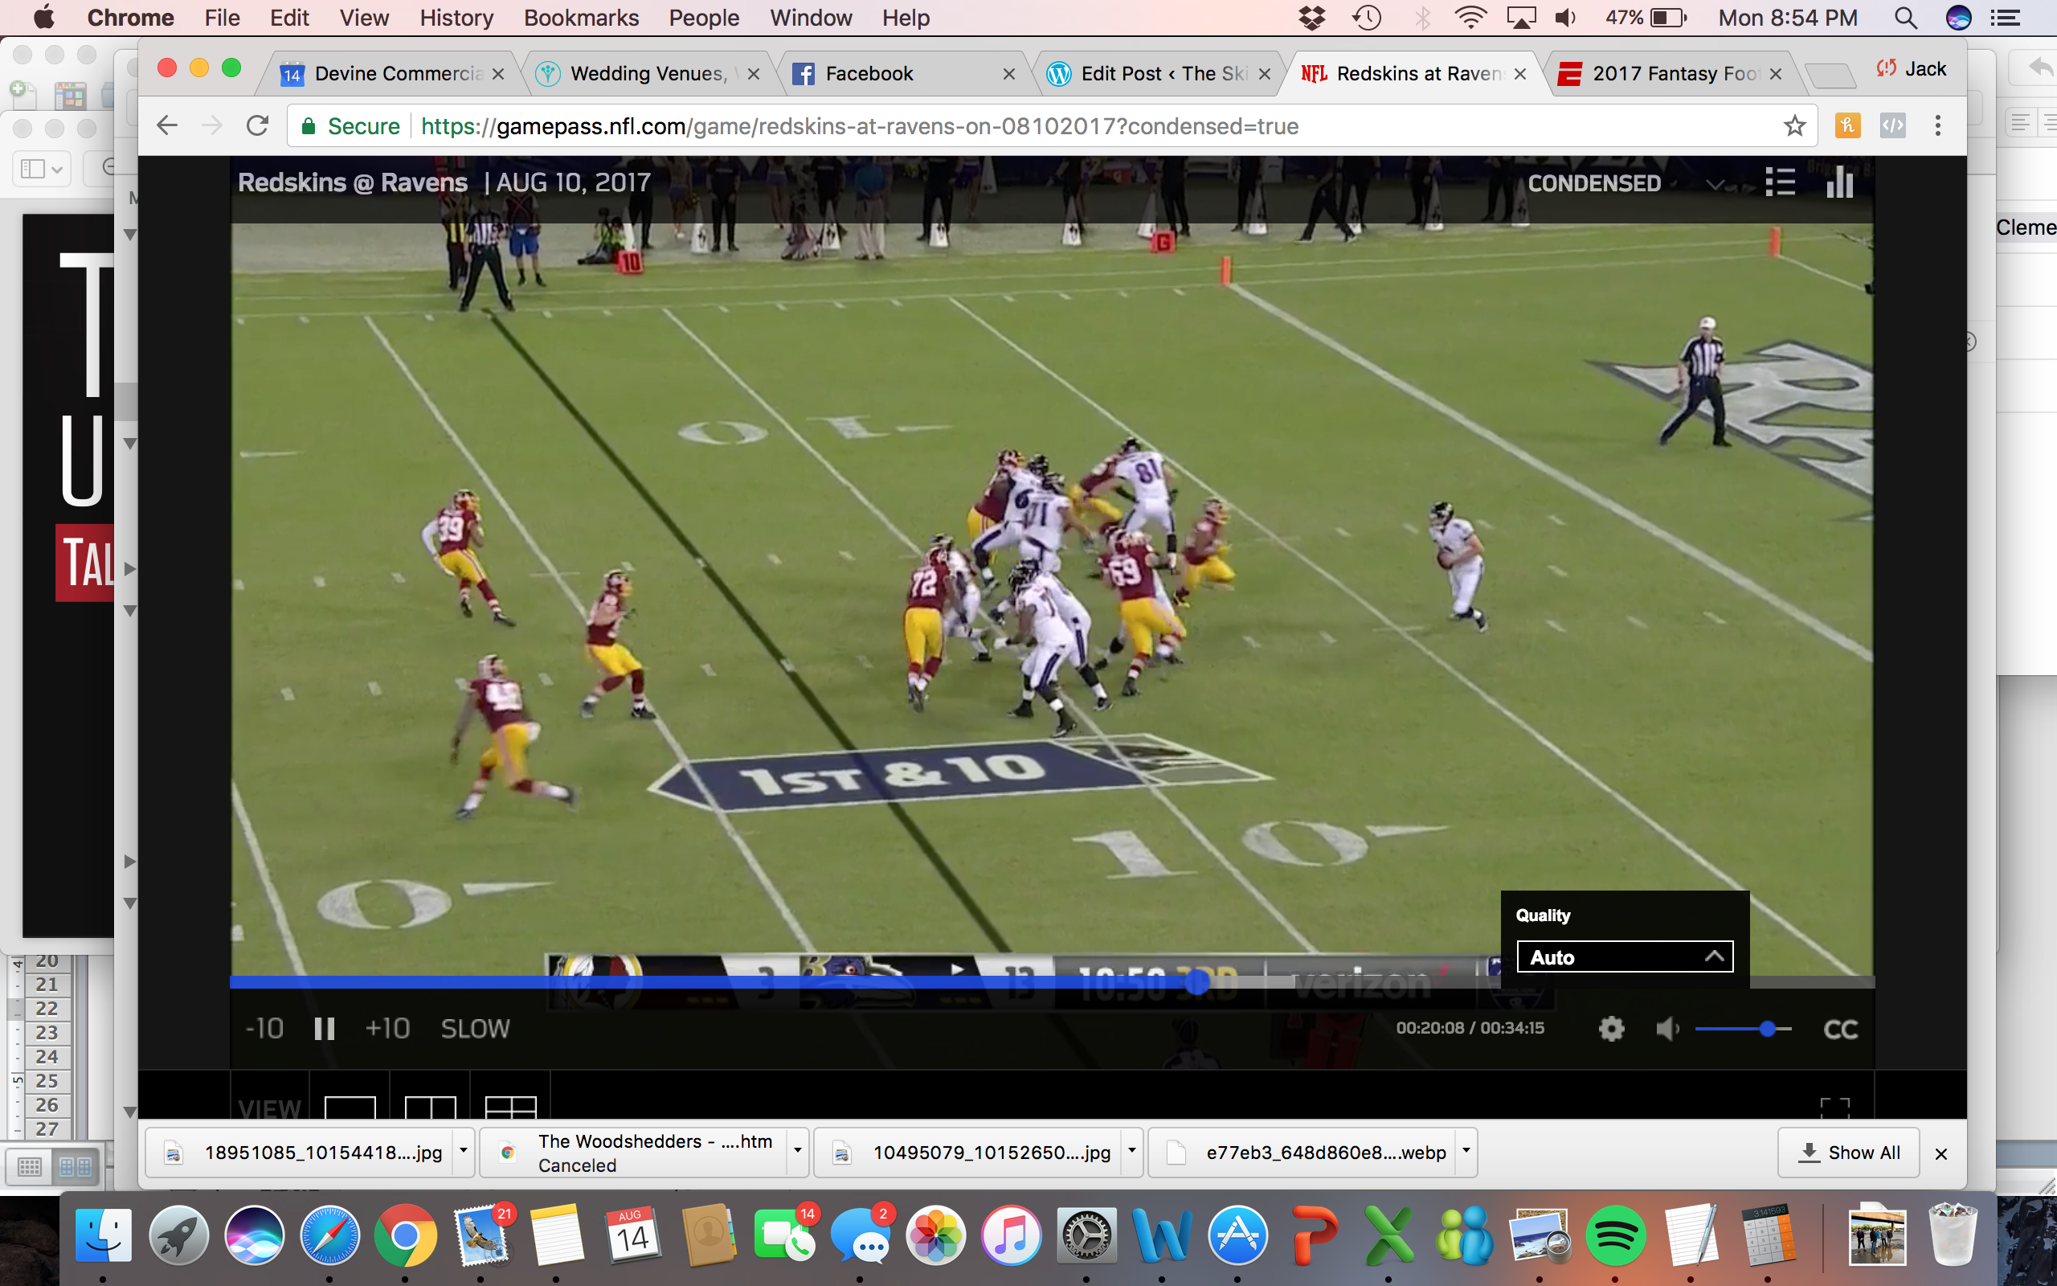The width and height of the screenshot is (2057, 1286).
Task: Reload the Game Pass page
Action: click(258, 126)
